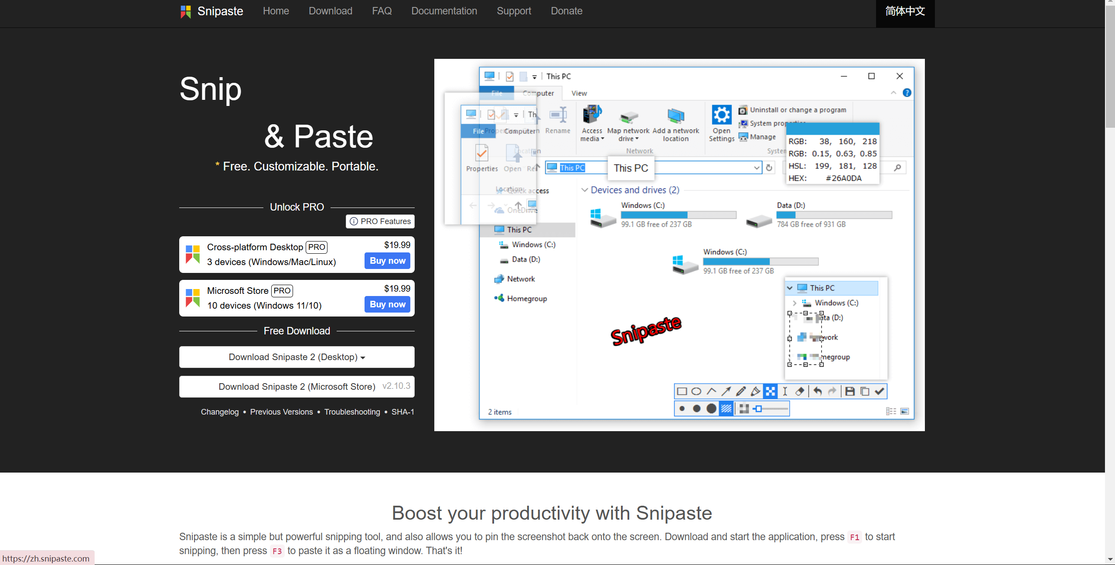Collapse the This PC node in the floating tree
1115x565 pixels.
tap(790, 288)
